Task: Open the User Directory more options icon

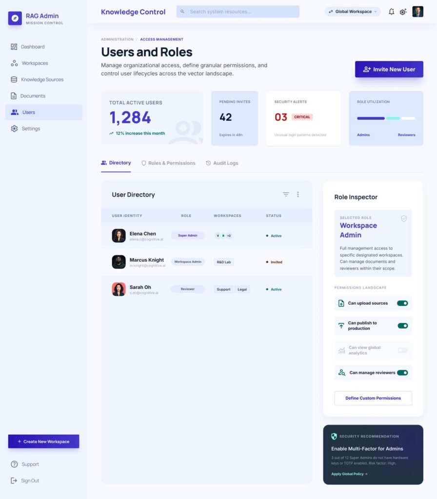Action: click(x=298, y=194)
